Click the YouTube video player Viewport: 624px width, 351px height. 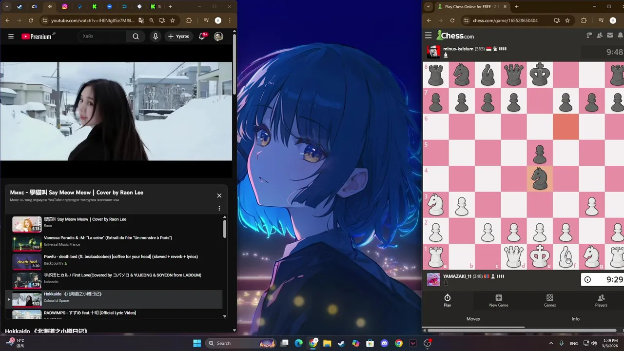tap(116, 111)
